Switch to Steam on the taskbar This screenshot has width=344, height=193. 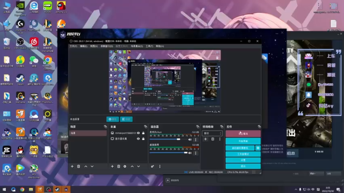pyautogui.click(x=57, y=190)
